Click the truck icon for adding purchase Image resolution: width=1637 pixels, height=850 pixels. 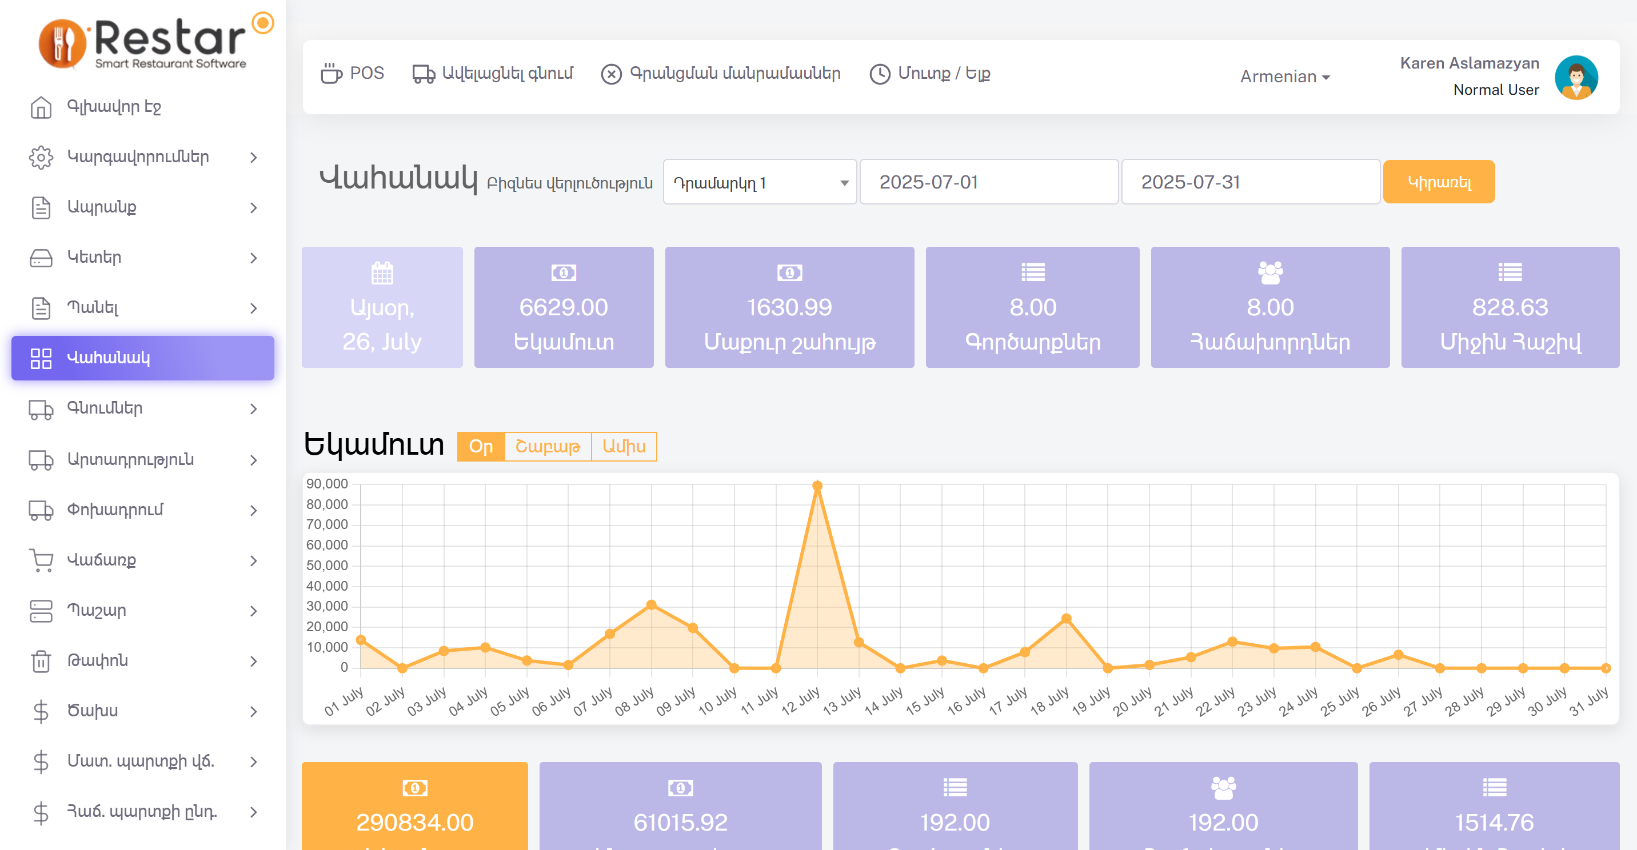423,74
